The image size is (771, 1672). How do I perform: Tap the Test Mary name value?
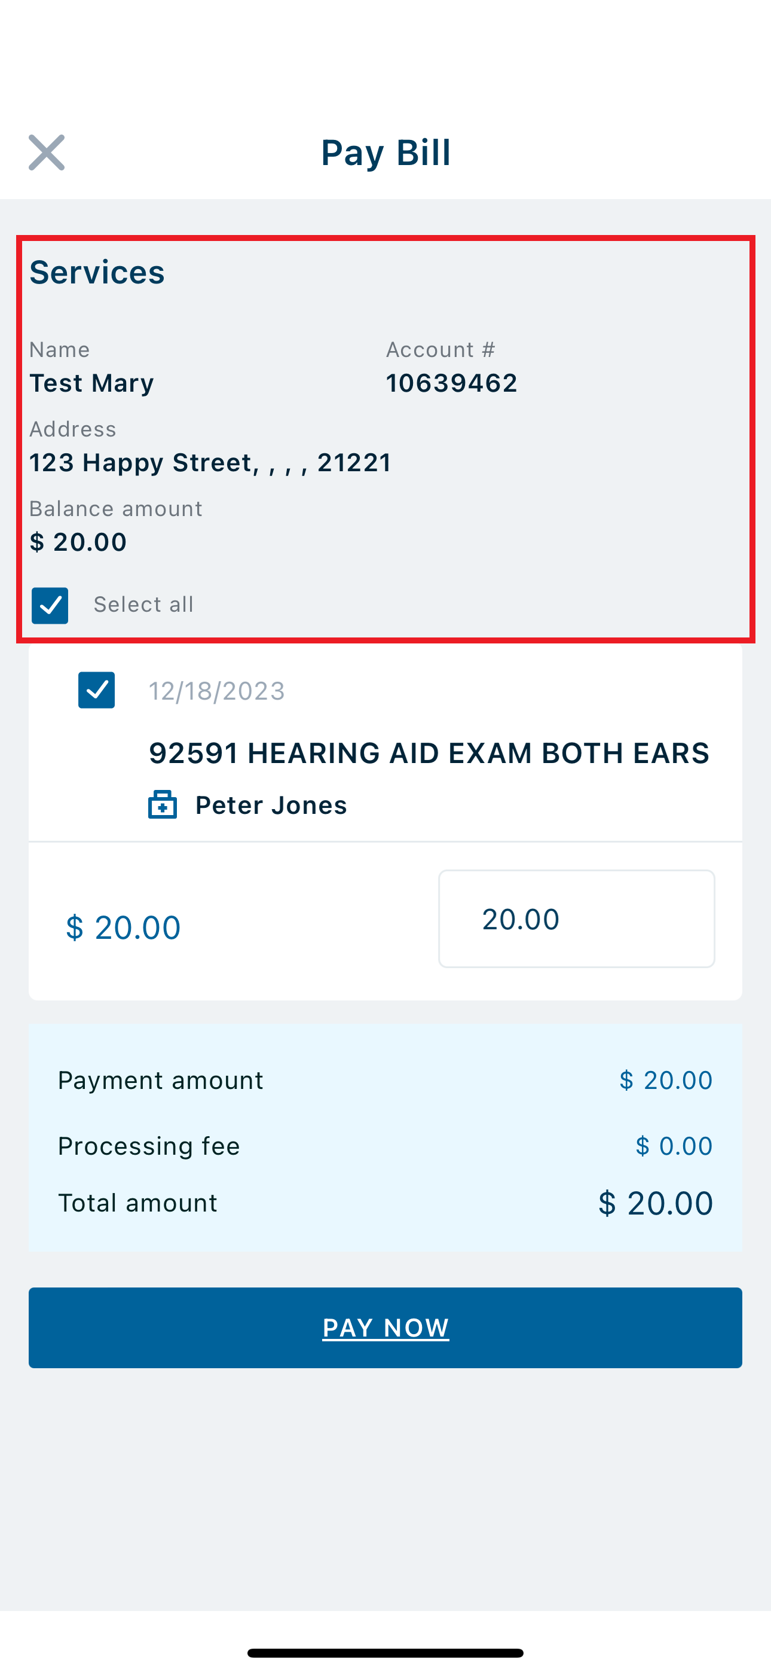click(91, 383)
